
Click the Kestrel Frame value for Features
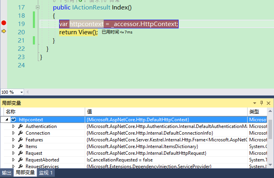(167, 140)
